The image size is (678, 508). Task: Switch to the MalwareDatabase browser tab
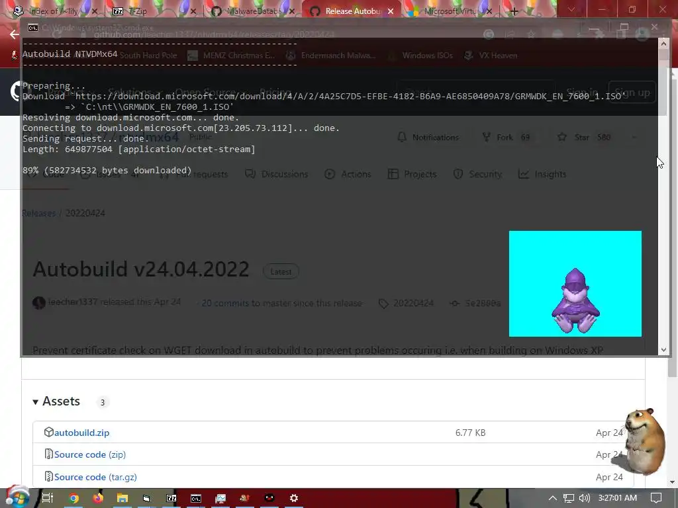pos(253,11)
